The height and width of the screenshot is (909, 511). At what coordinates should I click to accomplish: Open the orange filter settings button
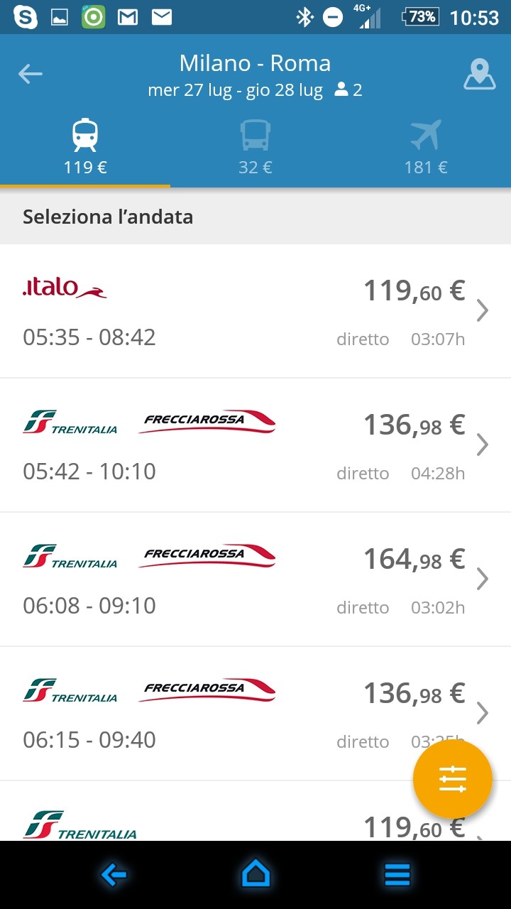[x=452, y=778]
